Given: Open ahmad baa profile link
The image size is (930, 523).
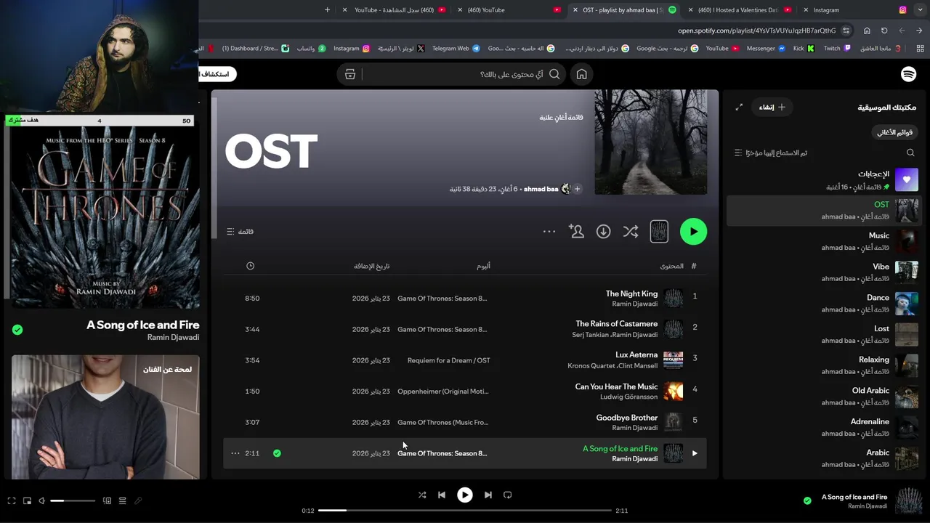Looking at the screenshot, I should pyautogui.click(x=541, y=189).
